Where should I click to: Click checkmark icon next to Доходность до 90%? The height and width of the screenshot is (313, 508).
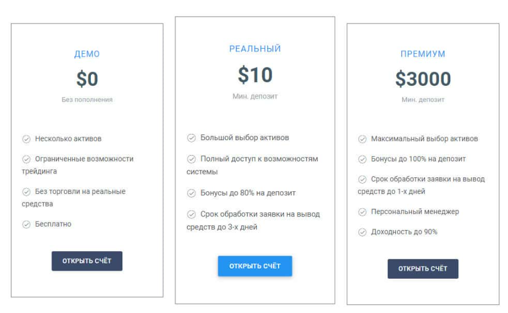click(x=362, y=232)
